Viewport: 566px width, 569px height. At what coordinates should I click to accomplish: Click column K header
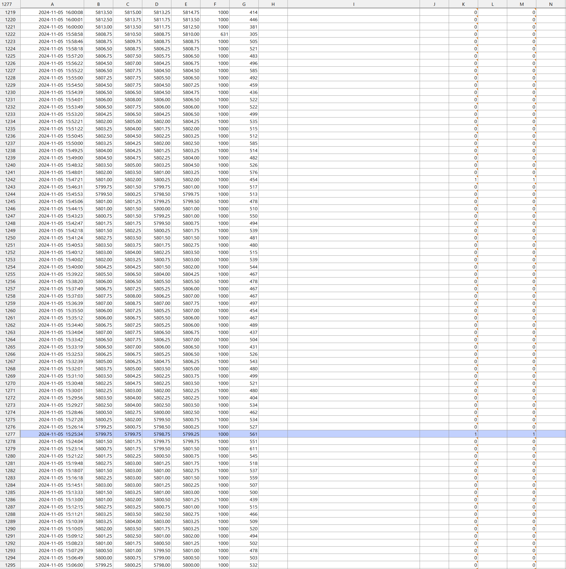(463, 4)
